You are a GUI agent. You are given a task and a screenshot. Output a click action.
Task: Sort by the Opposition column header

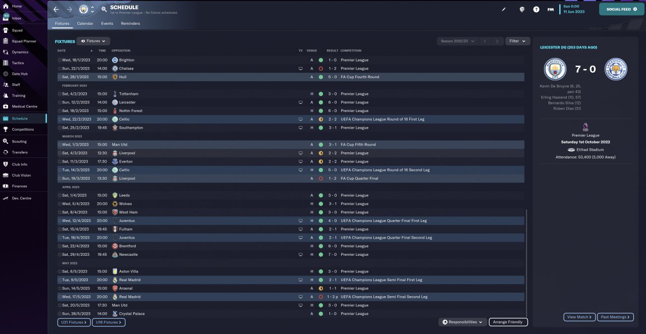click(x=121, y=50)
